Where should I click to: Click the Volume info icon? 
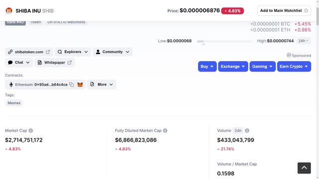click(x=247, y=131)
